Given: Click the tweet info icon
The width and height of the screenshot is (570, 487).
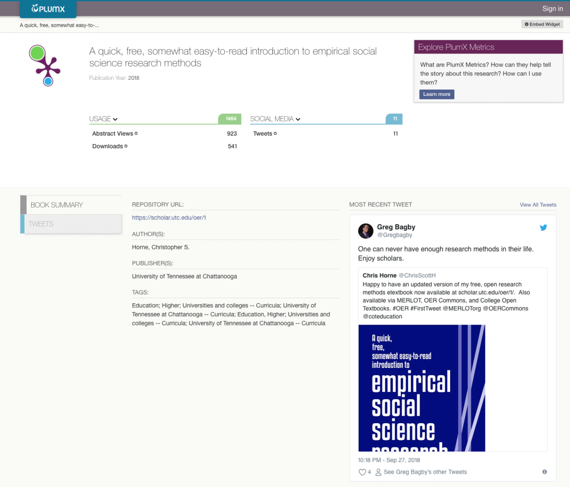Looking at the screenshot, I should click(x=544, y=472).
